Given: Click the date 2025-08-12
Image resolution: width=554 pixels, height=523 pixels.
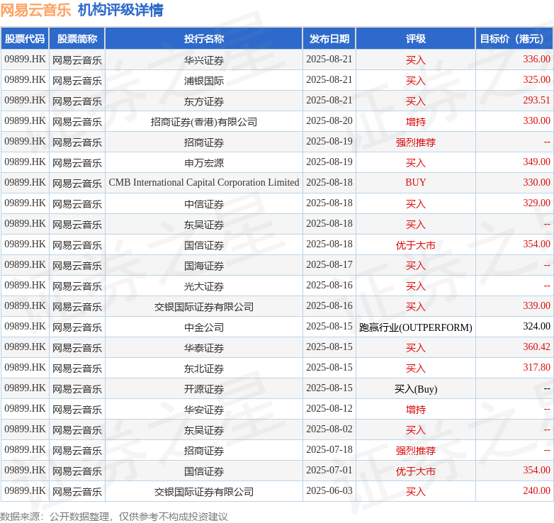Looking at the screenshot, I should click(x=329, y=408).
